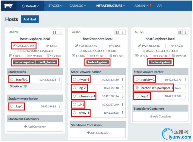Viewport: 193px width, 142px height.
Task: Open actions menu for jobservice-1 container
Action: [x=122, y=96]
